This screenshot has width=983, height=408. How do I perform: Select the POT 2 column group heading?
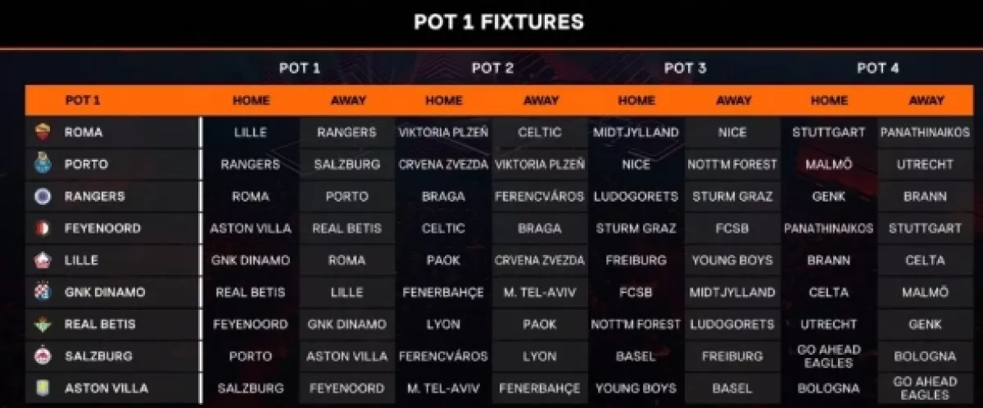492,69
